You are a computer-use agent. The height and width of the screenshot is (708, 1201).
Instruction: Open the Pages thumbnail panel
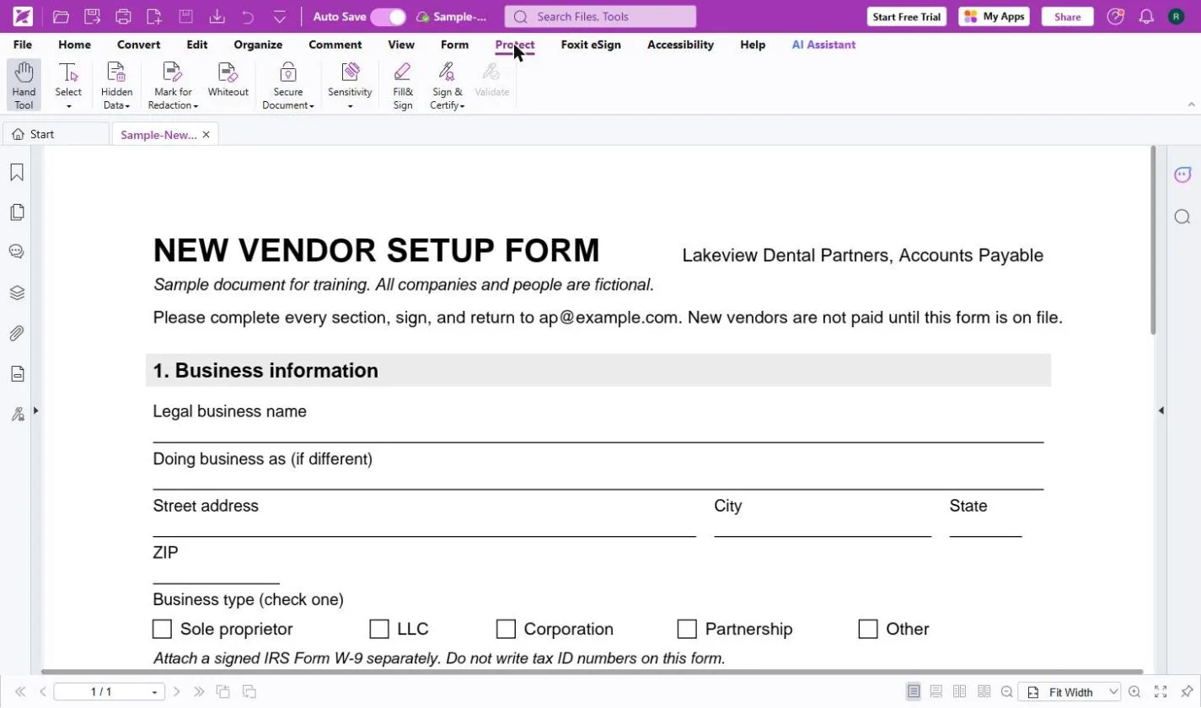click(x=17, y=212)
